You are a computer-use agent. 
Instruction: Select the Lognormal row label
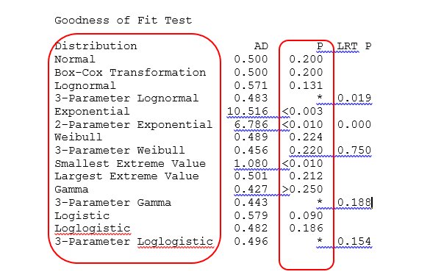[85, 85]
